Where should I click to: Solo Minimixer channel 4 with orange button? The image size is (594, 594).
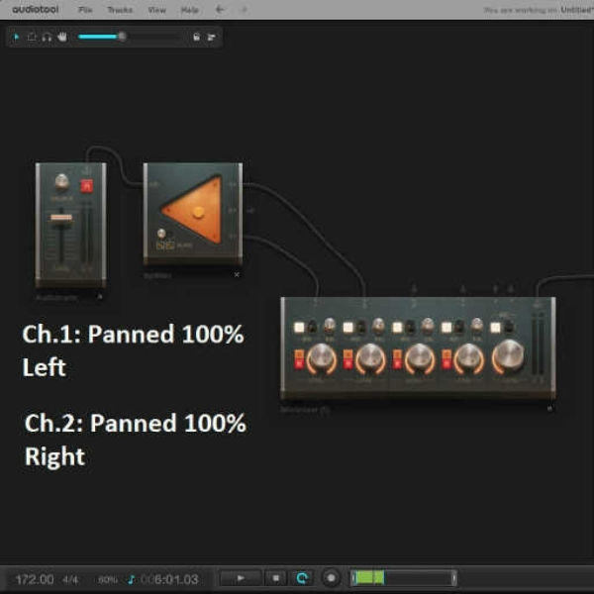pos(446,354)
